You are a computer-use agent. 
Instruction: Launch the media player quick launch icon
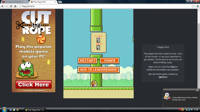pos(14,110)
